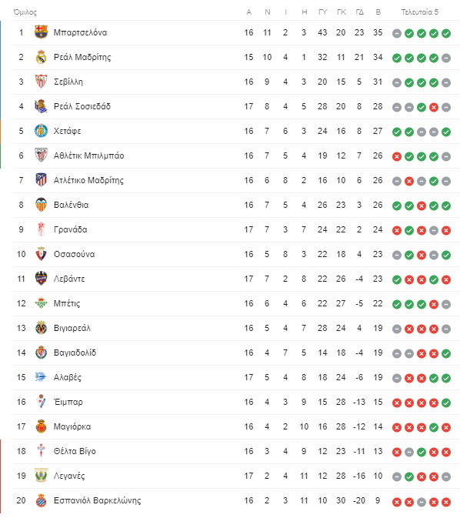Click the Barcelona club crest icon
This screenshot has height=518, width=460.
(41, 32)
